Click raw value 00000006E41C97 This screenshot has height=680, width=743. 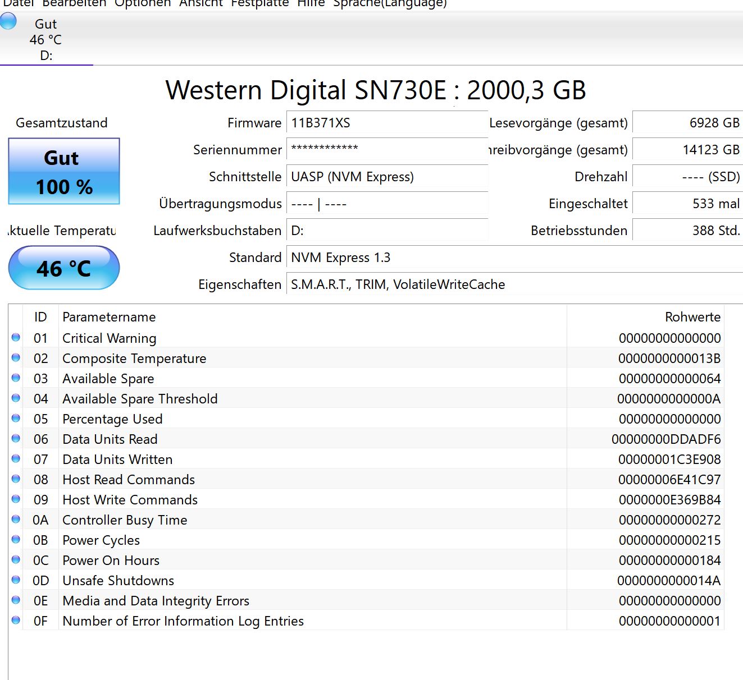coord(669,480)
